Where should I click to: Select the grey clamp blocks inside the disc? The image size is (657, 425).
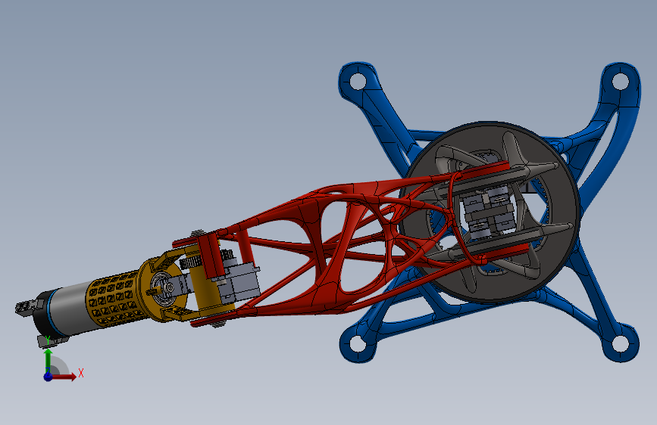click(488, 212)
